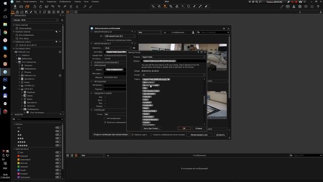Expand the 'Резервное копирование в' section
323x182 pixels.
click(92, 62)
